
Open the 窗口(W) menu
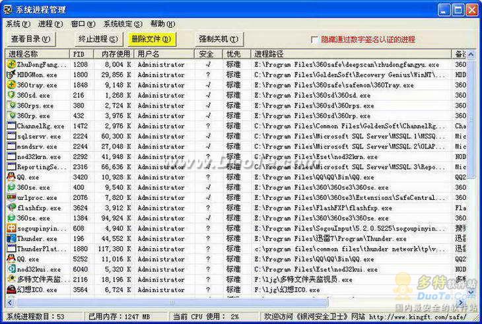click(83, 24)
